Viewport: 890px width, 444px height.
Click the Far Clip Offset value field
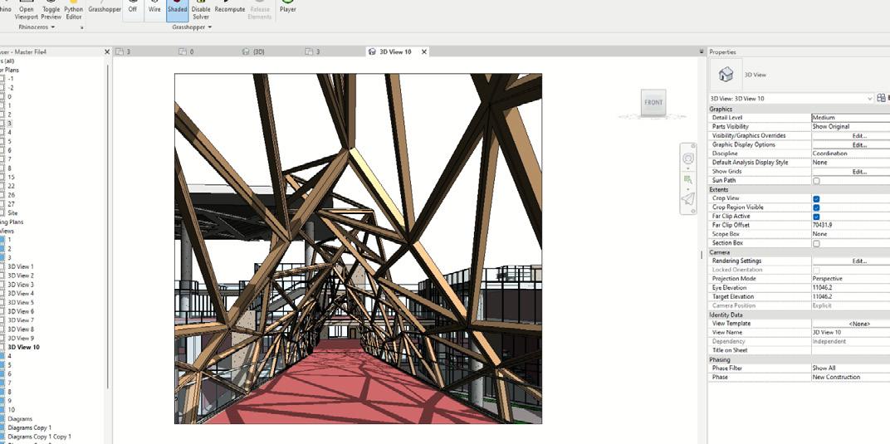point(851,225)
